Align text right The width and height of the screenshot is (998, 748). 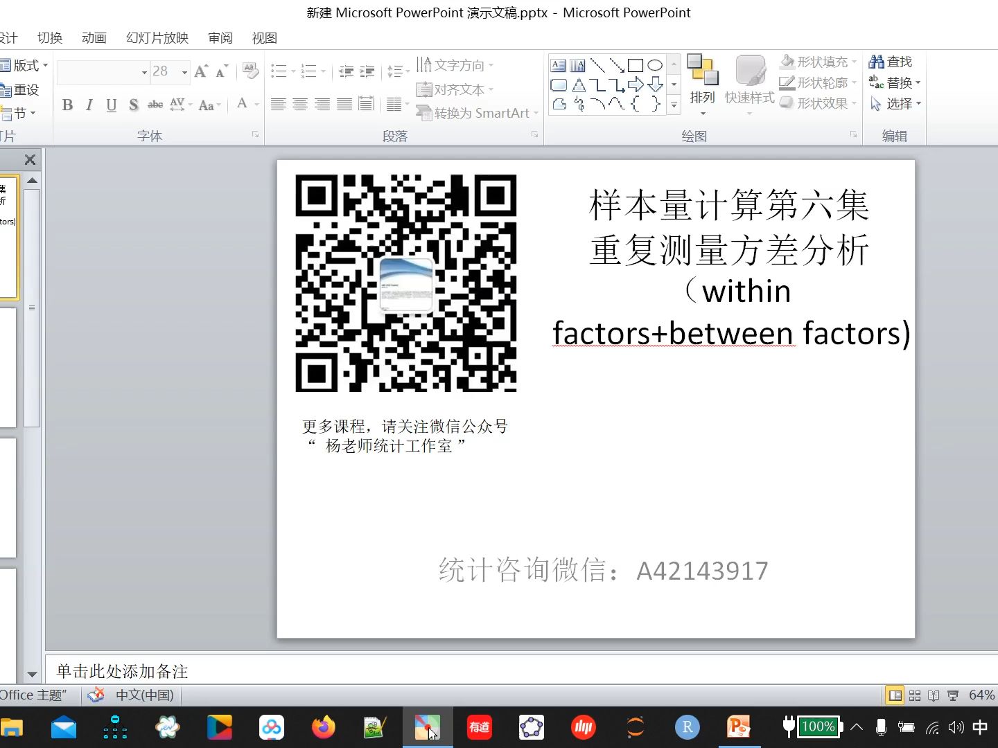click(322, 105)
